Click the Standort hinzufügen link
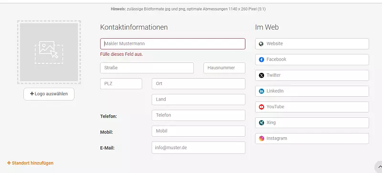The image size is (382, 173). click(x=30, y=163)
